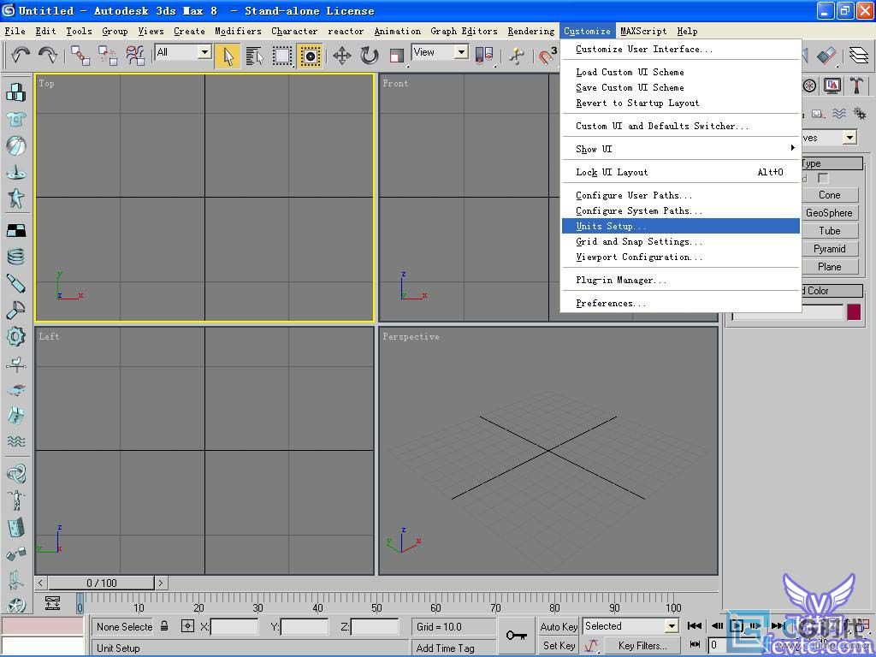Enable the AutoGrid checkbox

pyautogui.click(x=823, y=178)
